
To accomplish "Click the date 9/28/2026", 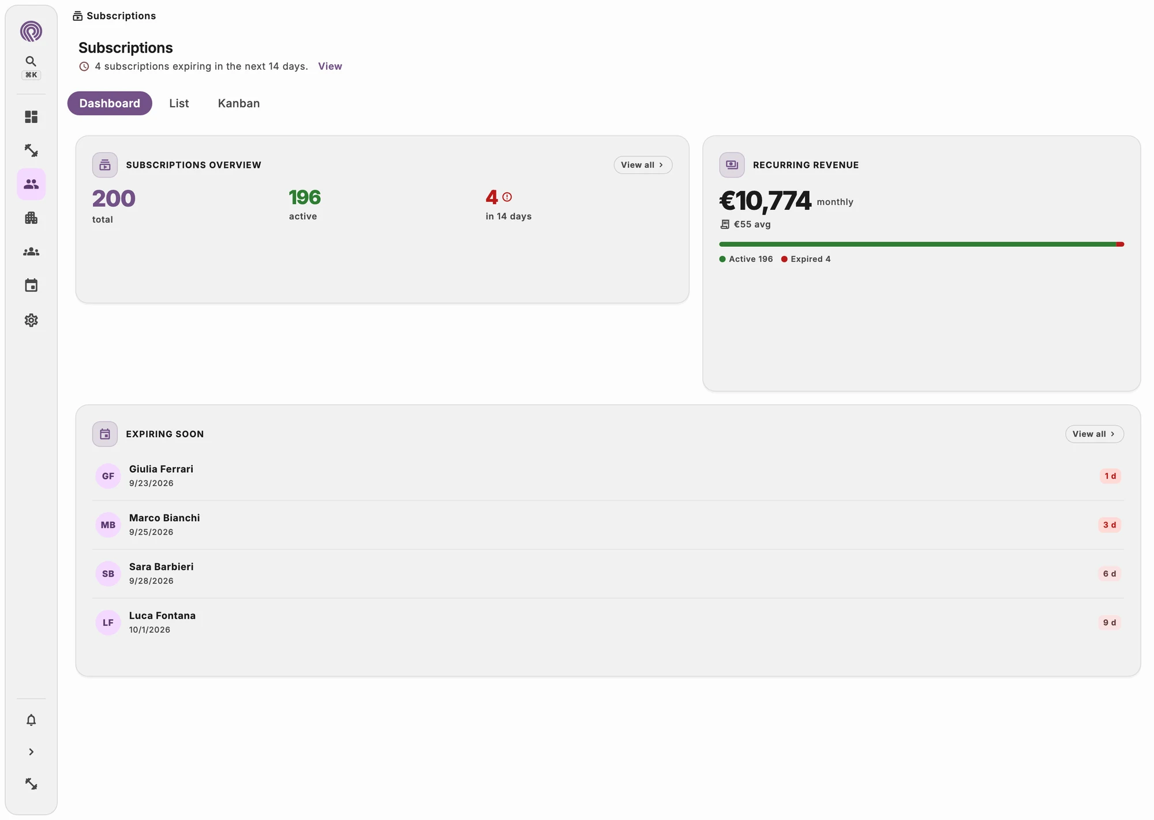I will pos(151,581).
